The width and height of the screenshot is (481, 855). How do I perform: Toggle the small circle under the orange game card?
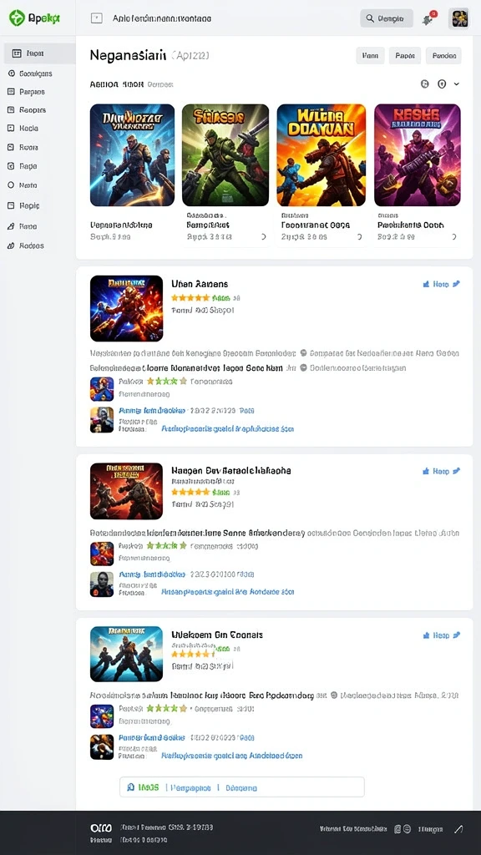pos(359,237)
